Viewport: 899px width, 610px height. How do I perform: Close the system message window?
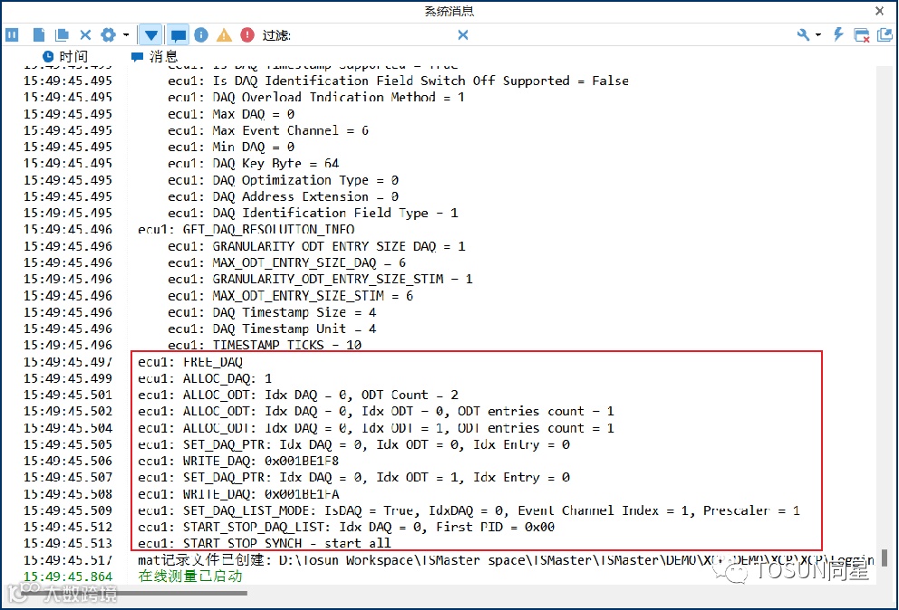[x=879, y=11]
